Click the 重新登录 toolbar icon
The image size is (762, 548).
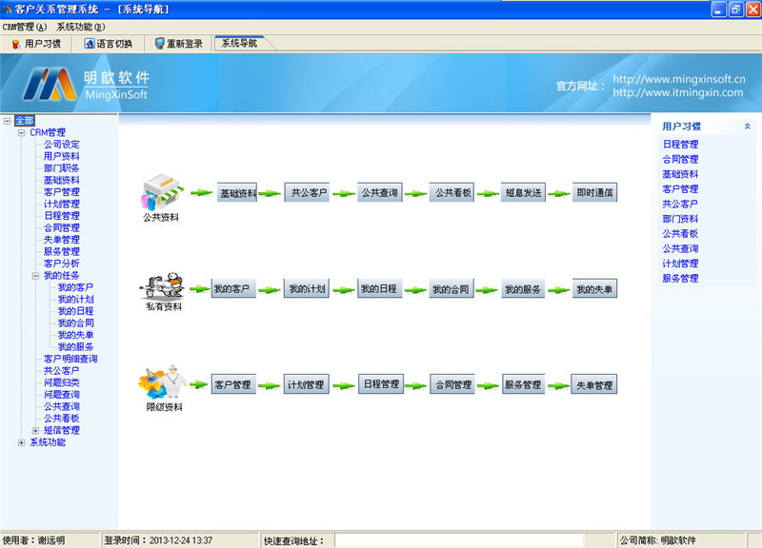(x=159, y=44)
